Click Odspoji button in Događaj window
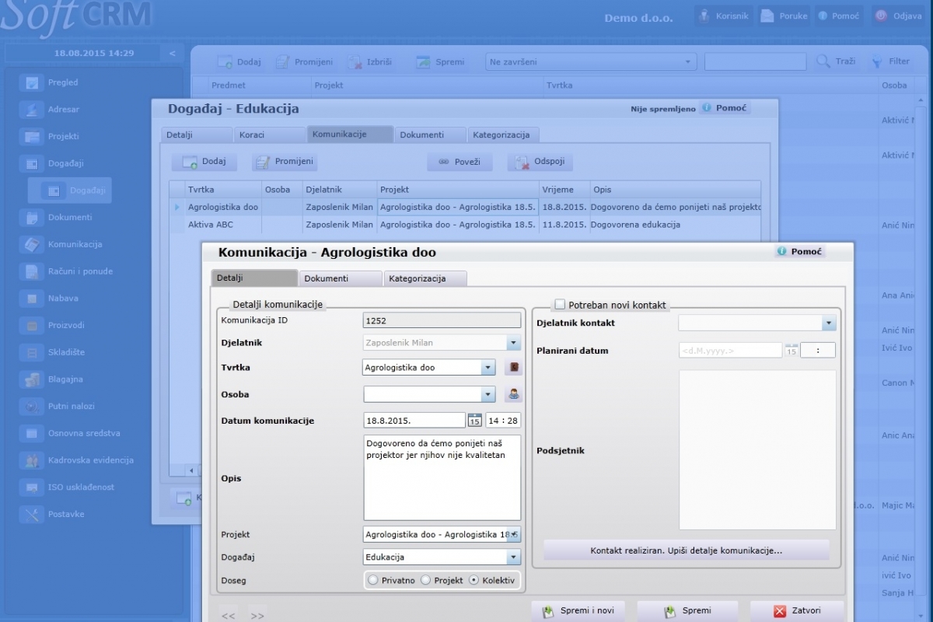Viewport: 933px width, 622px height. pos(540,162)
